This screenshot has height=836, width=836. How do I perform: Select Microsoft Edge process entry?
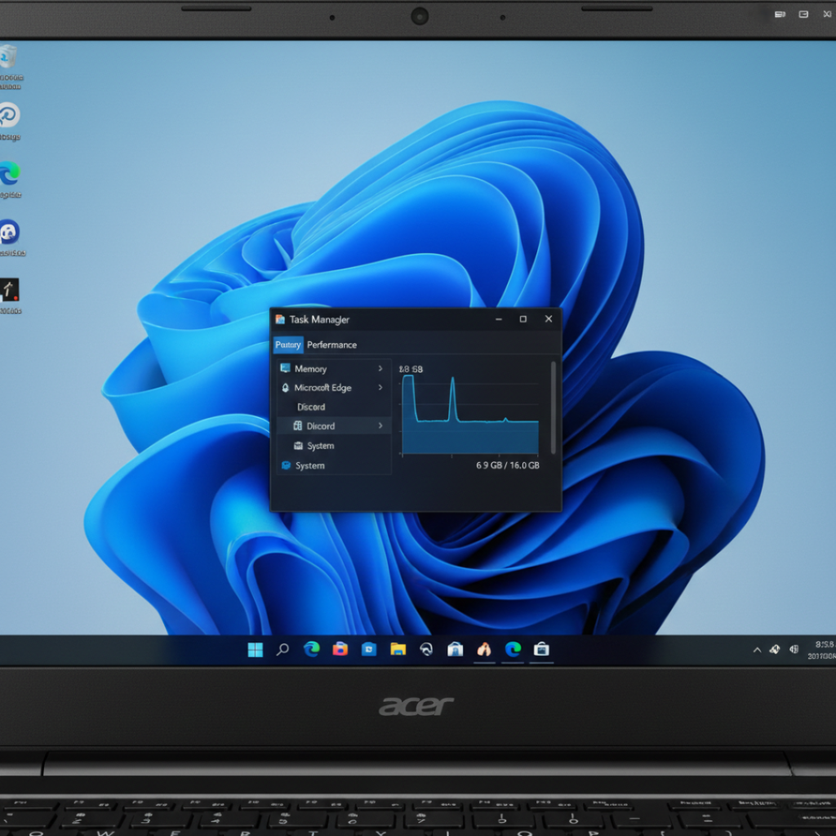click(323, 388)
